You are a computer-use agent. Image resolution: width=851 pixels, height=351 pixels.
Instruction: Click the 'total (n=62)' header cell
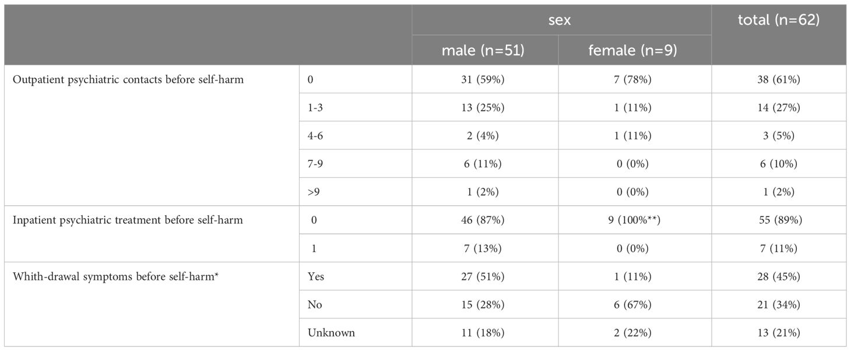tap(779, 35)
